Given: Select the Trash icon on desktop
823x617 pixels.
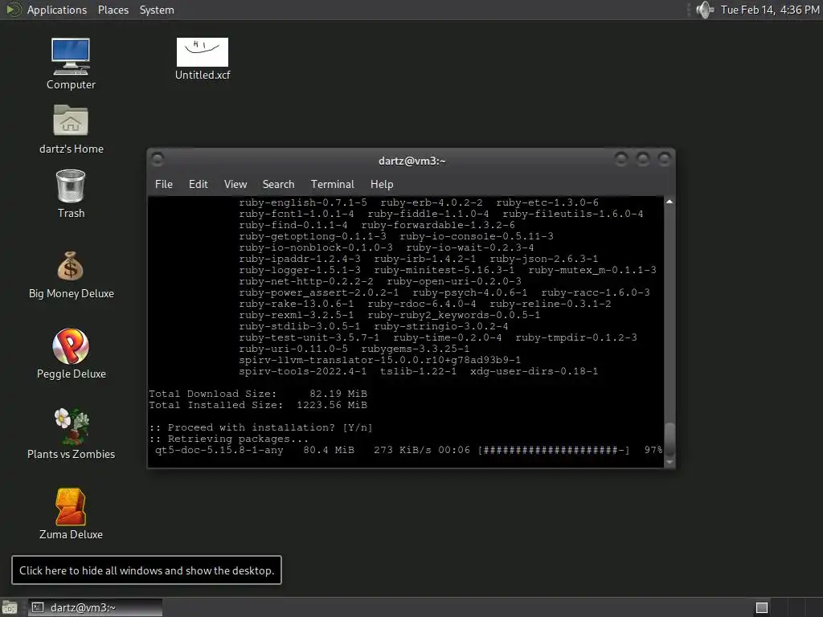Looking at the screenshot, I should (x=71, y=186).
